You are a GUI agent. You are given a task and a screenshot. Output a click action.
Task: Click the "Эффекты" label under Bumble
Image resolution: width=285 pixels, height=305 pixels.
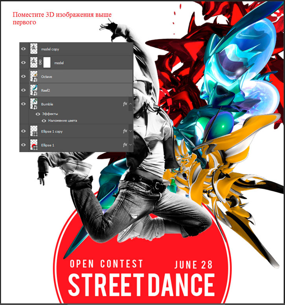pyautogui.click(x=50, y=114)
